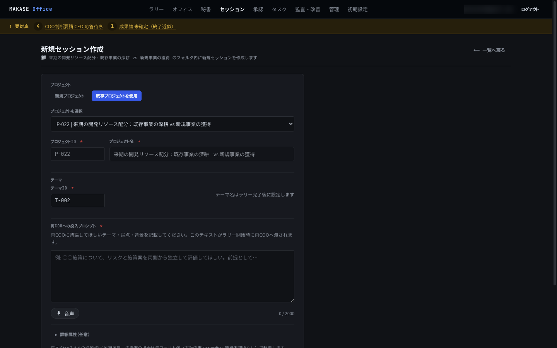Open the 承認 nav item

pos(258,9)
